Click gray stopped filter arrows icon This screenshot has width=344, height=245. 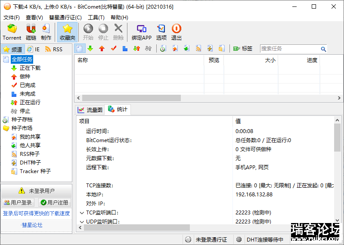click(x=148, y=49)
